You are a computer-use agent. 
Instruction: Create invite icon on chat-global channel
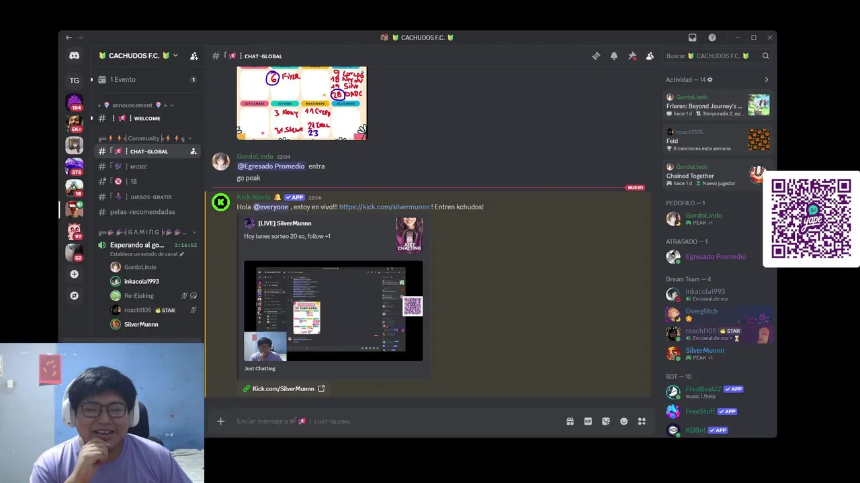coord(193,152)
